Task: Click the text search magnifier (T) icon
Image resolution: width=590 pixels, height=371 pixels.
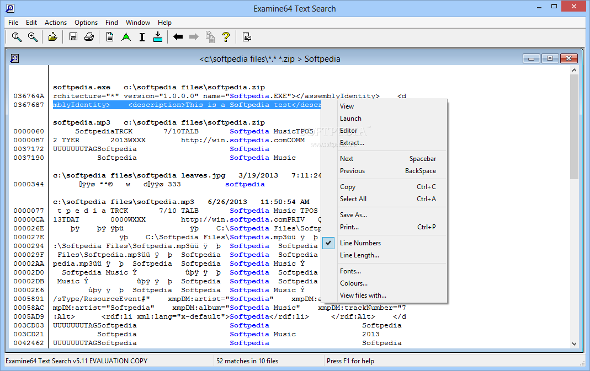Action: tap(17, 37)
